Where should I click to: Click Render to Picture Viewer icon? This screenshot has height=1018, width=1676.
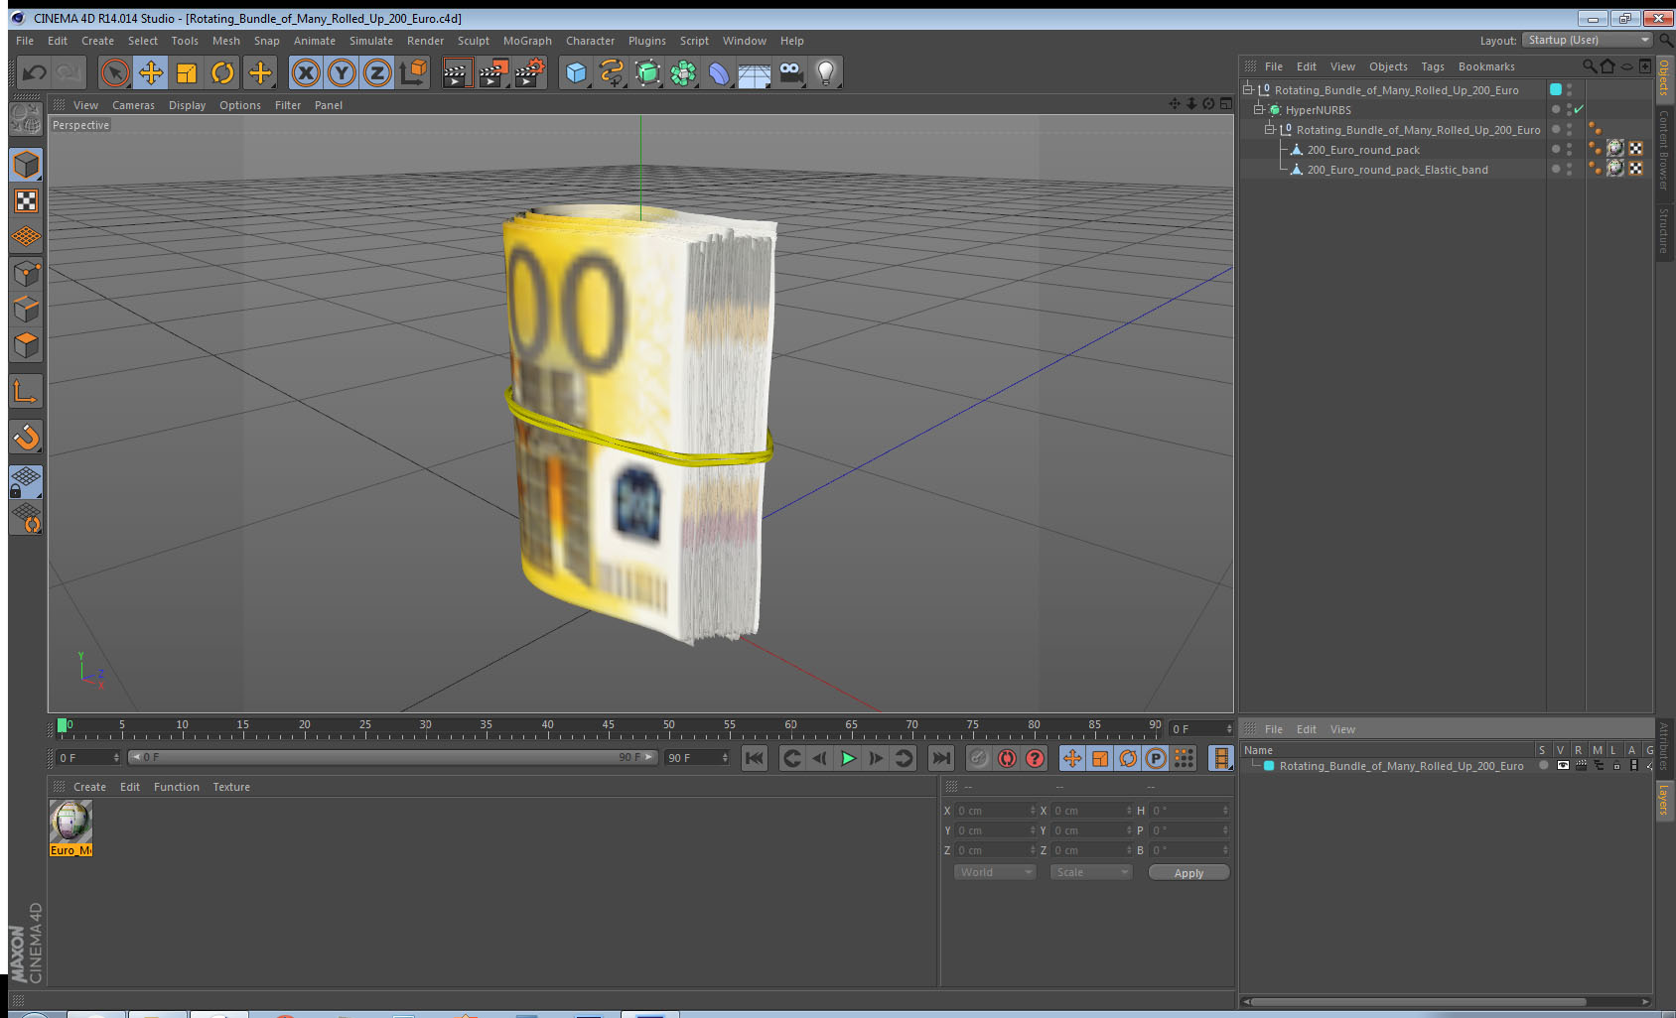(493, 72)
